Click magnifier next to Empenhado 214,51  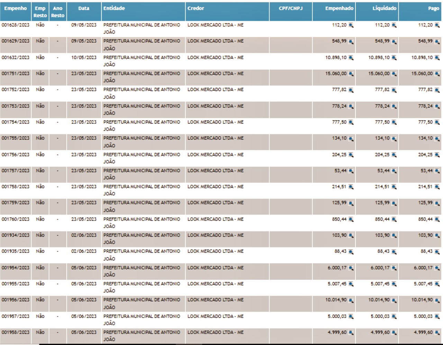351,187
